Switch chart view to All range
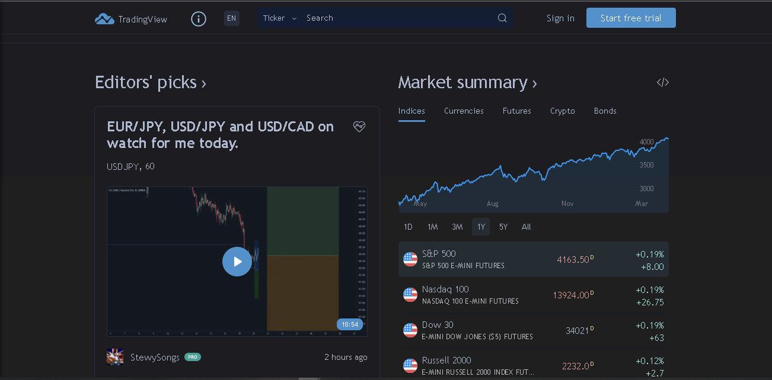The height and width of the screenshot is (380, 772). tap(526, 227)
